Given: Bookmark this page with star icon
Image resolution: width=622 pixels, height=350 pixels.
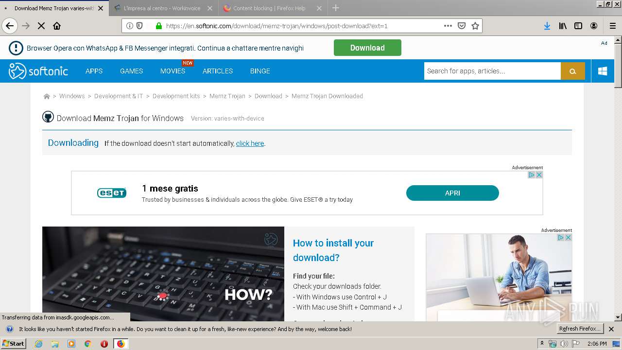Looking at the screenshot, I should (475, 26).
